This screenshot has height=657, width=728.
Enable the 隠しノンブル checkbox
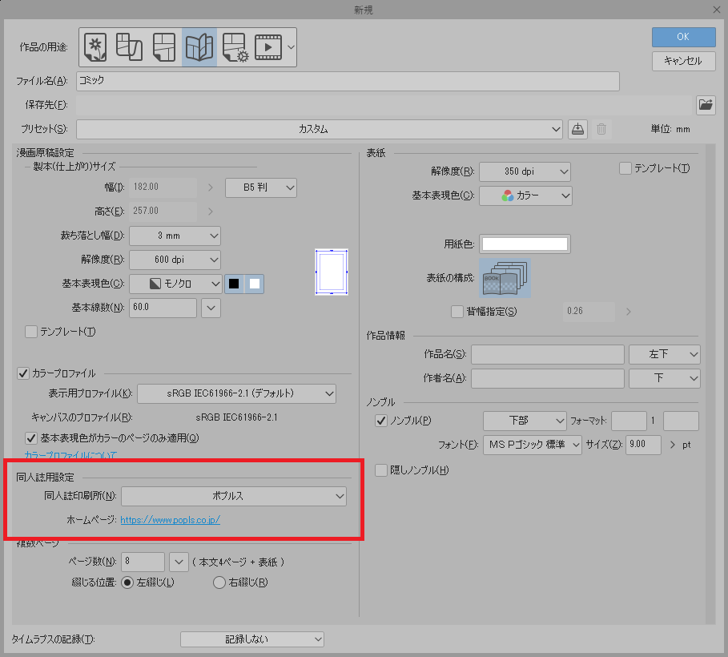click(381, 470)
